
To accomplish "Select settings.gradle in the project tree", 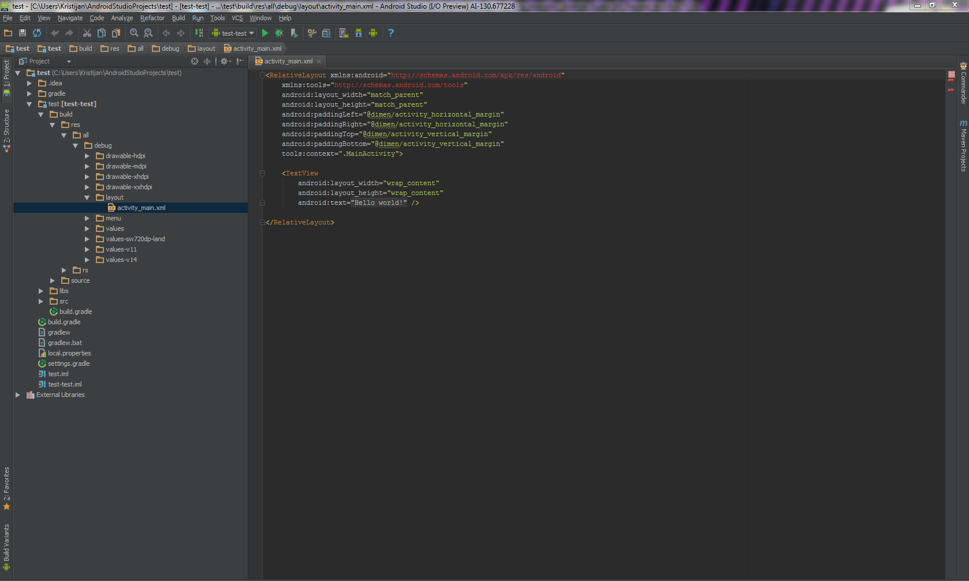I will 69,363.
